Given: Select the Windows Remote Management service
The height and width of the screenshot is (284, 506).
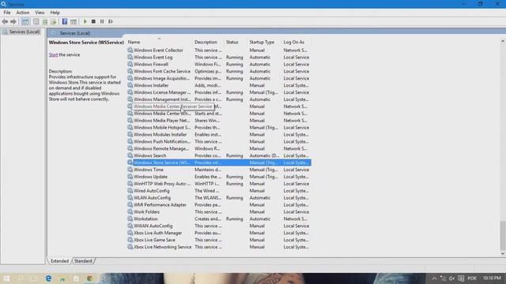Looking at the screenshot, I should pyautogui.click(x=219, y=148).
